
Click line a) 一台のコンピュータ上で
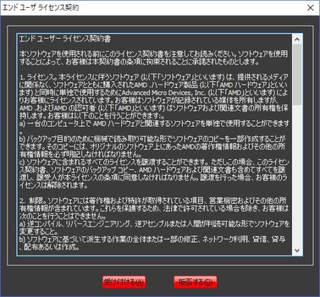[x=154, y=123]
